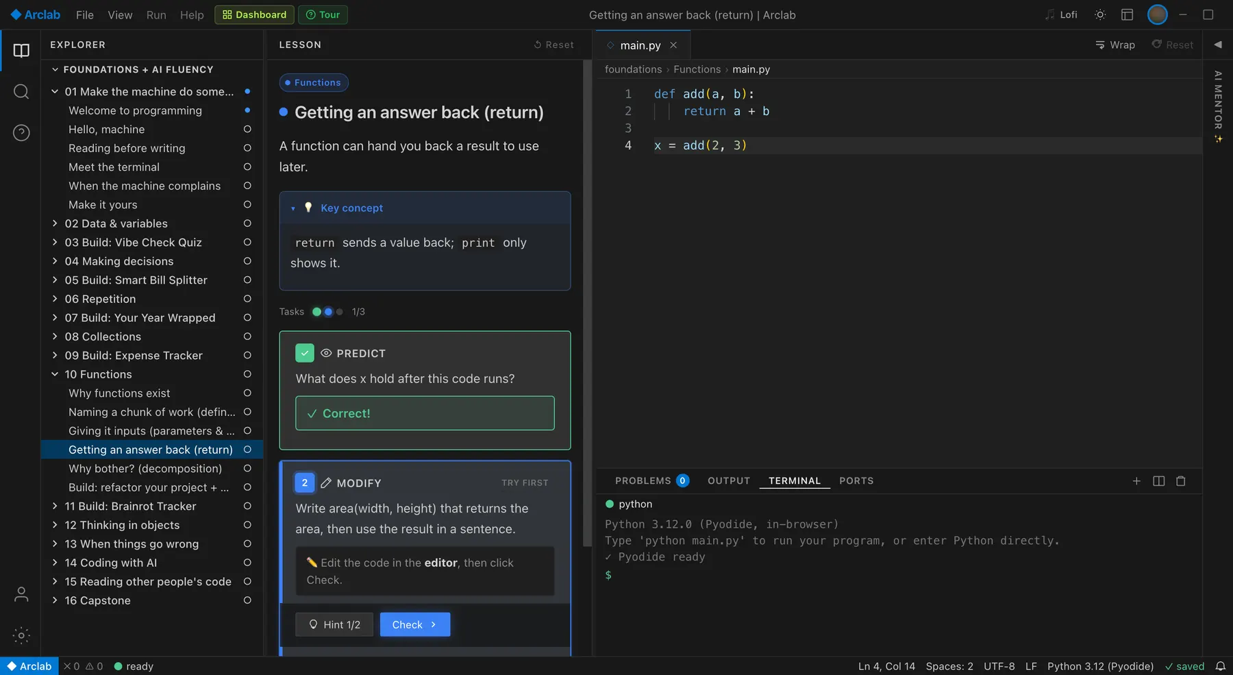Image resolution: width=1233 pixels, height=675 pixels.
Task: Toggle completion circle for Hello, machine
Action: click(x=247, y=130)
